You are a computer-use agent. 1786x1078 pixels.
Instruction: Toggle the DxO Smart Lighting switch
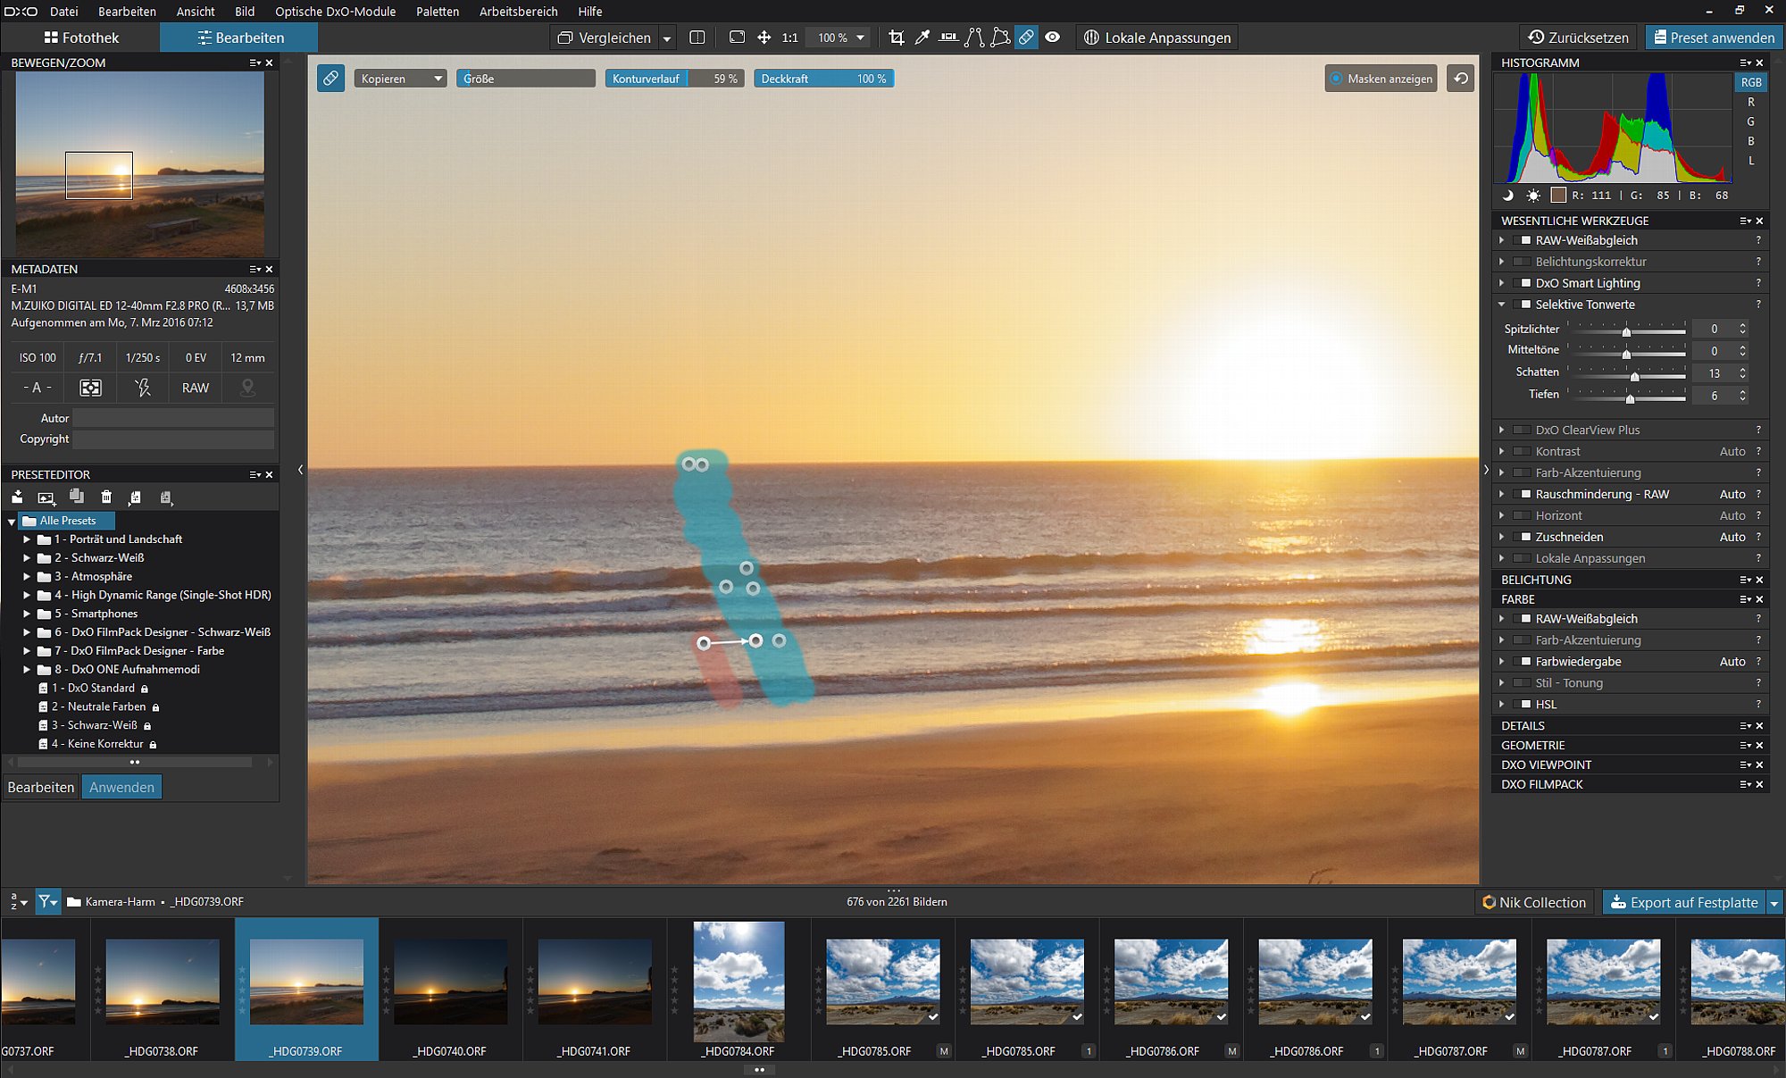point(1523,283)
